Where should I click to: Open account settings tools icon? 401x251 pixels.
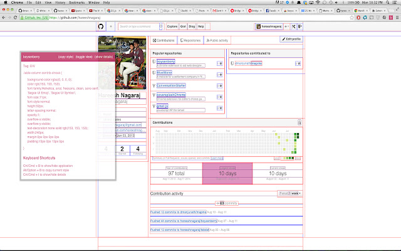(293, 27)
